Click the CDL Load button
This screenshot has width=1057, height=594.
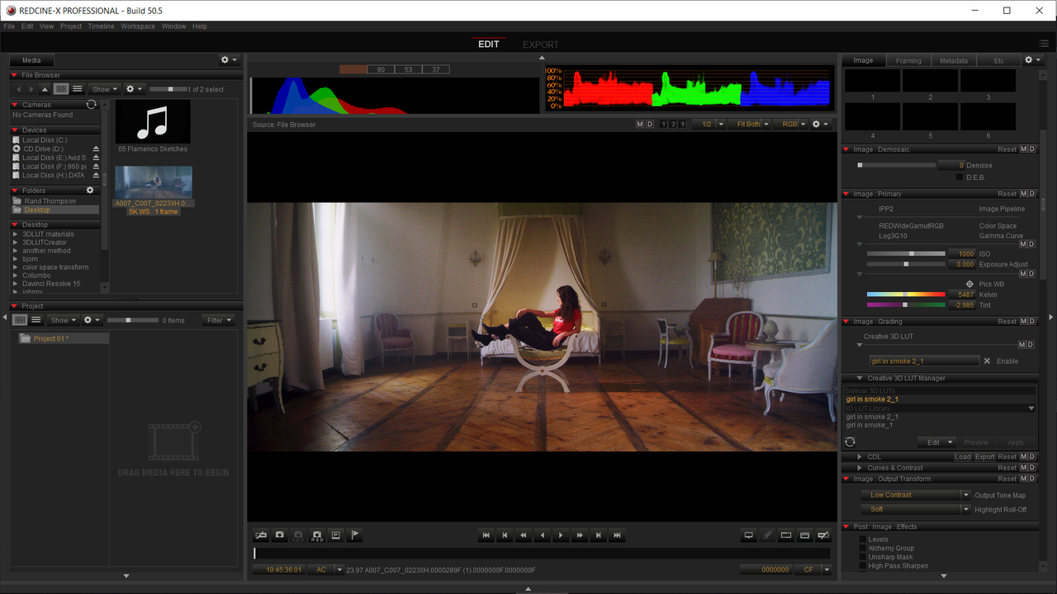coord(963,457)
